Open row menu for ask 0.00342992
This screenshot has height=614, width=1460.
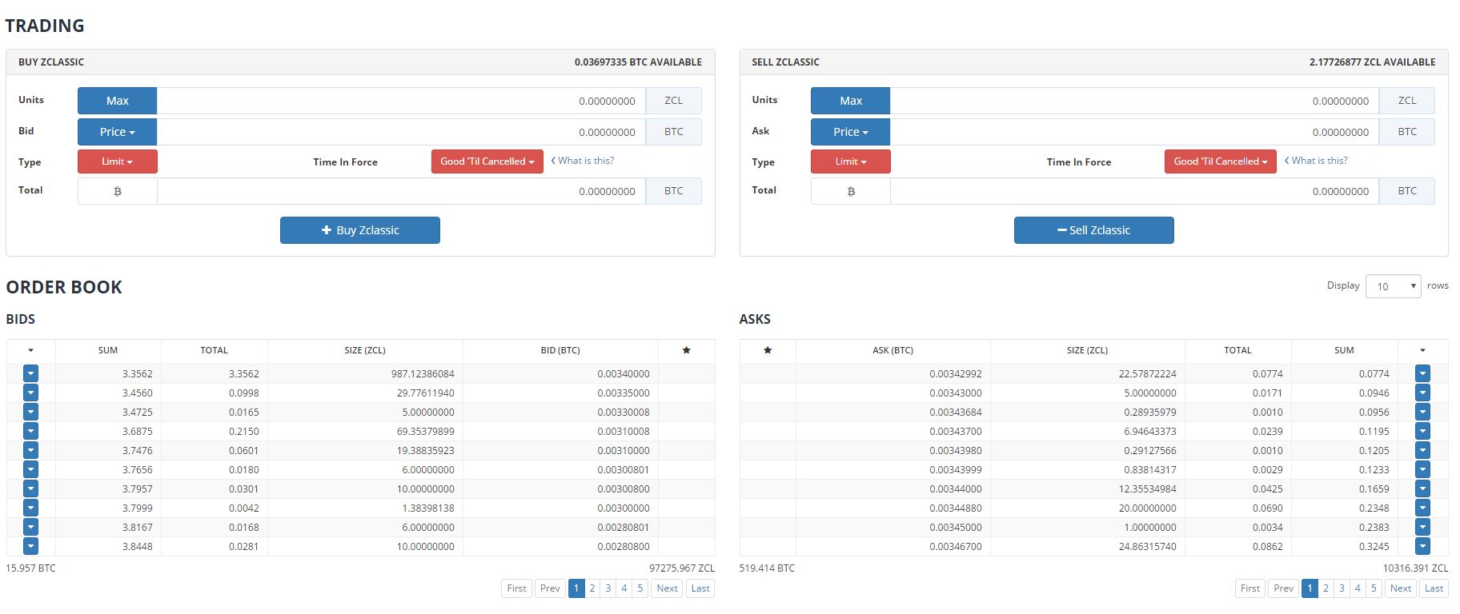coord(1422,373)
